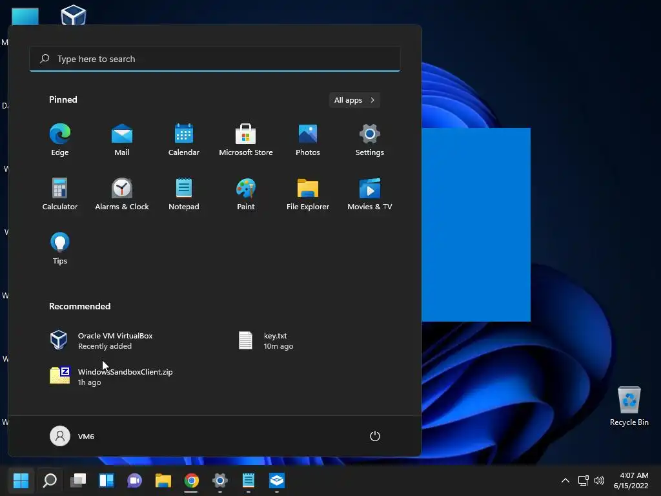Launch the Paint app
Viewport: 661px width, 496px height.
click(246, 194)
